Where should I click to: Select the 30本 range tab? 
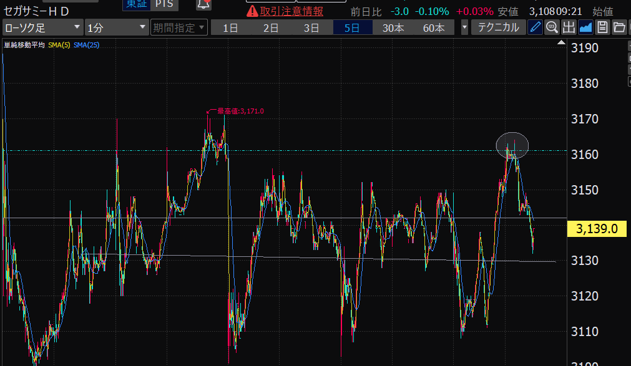tap(393, 27)
